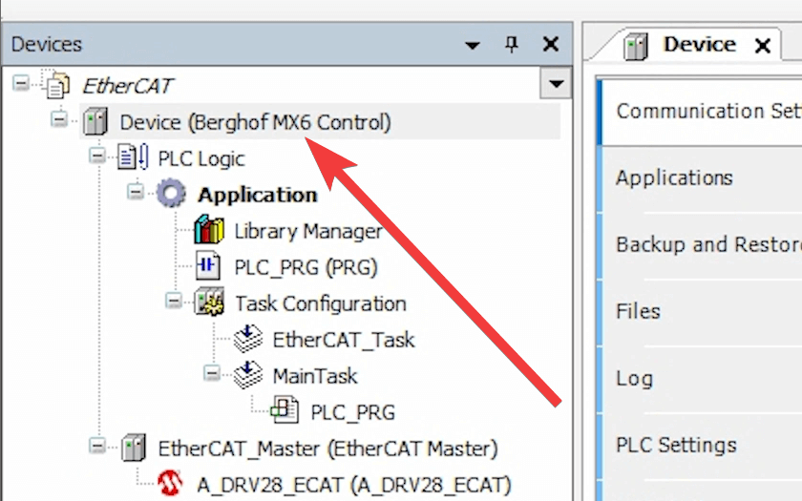This screenshot has height=501, width=802.
Task: Pin the Devices panel with the pushpin icon
Action: (512, 45)
